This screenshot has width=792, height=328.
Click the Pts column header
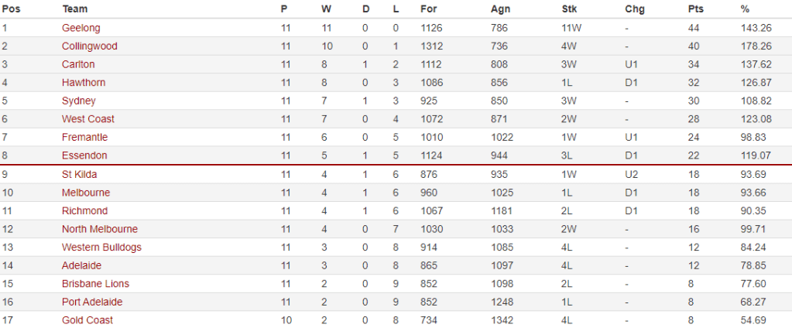[696, 9]
